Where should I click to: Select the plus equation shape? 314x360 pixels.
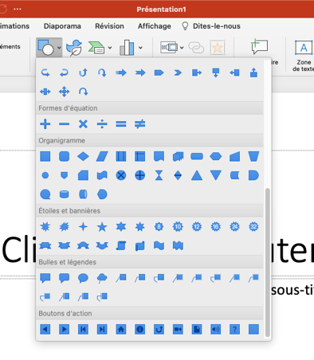pos(45,124)
